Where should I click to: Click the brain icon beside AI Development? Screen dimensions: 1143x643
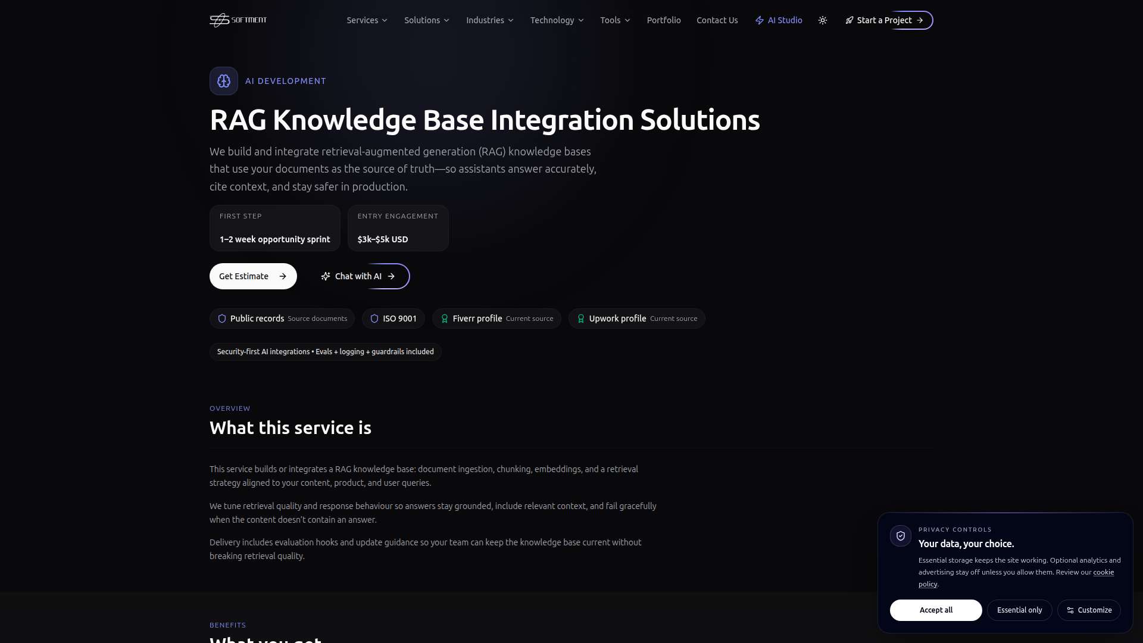[224, 81]
